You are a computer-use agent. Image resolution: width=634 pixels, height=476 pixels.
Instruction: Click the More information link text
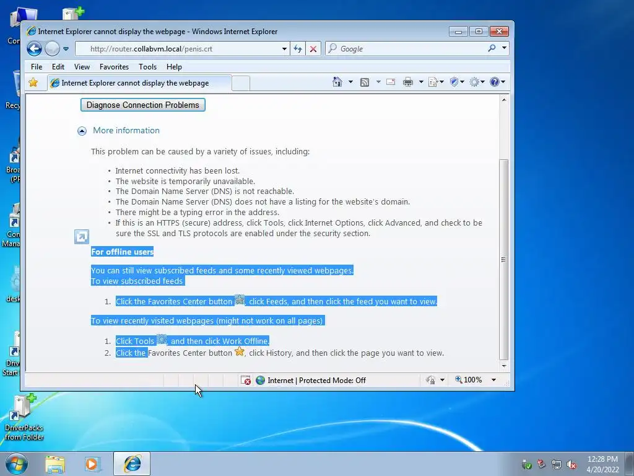(126, 130)
